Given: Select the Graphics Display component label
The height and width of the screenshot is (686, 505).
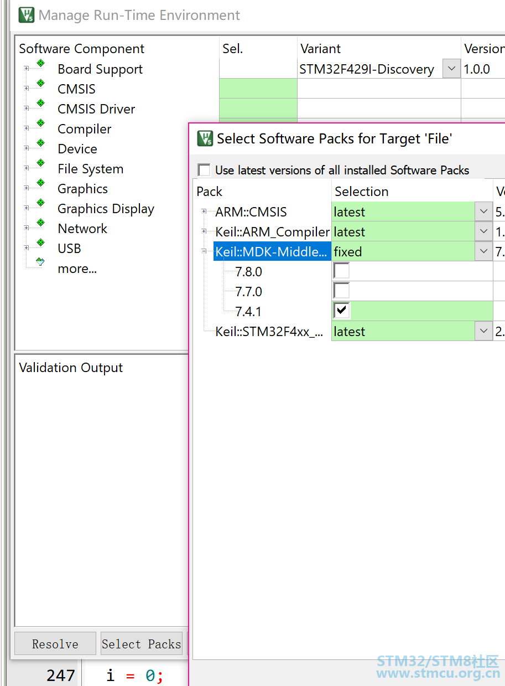Looking at the screenshot, I should pos(106,209).
